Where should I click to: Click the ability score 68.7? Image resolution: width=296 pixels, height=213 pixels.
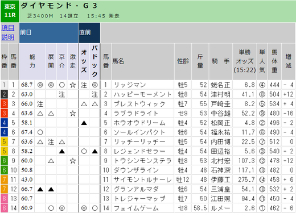(27, 85)
